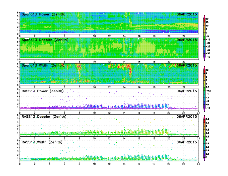Click the "12" label on the middle colorbar

207,70
